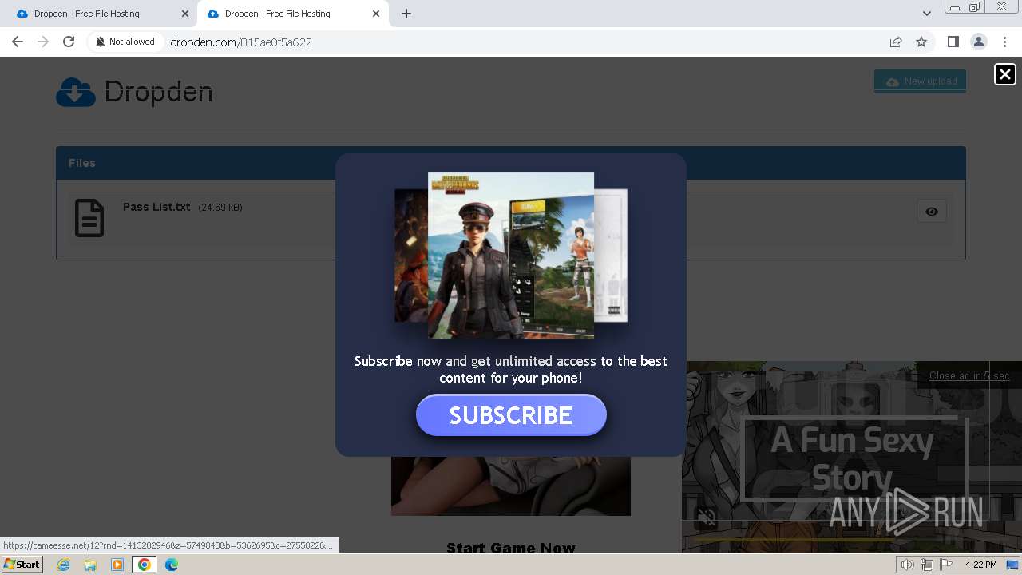Screen dimensions: 1022x575
Task: Click the game images in the popup
Action: coord(511,255)
